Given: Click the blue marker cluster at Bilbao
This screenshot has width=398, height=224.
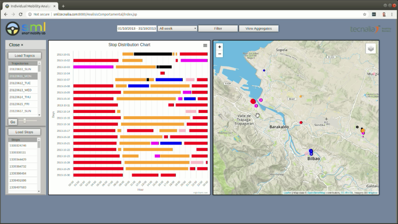Looking at the screenshot, I should pos(311,152).
